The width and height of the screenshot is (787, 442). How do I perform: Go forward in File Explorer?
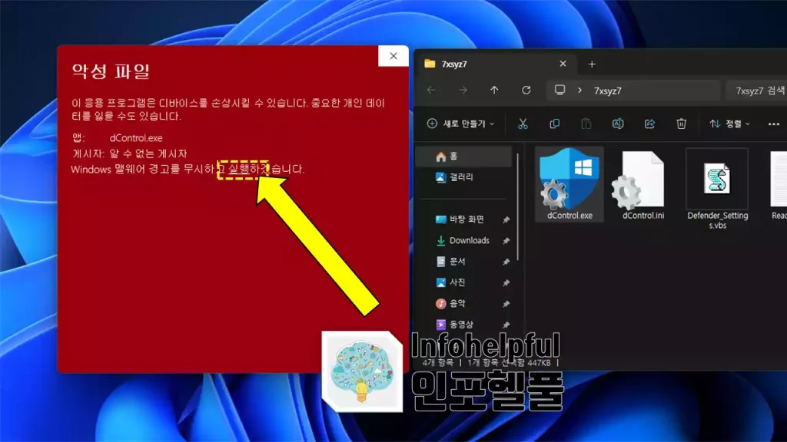coord(463,91)
